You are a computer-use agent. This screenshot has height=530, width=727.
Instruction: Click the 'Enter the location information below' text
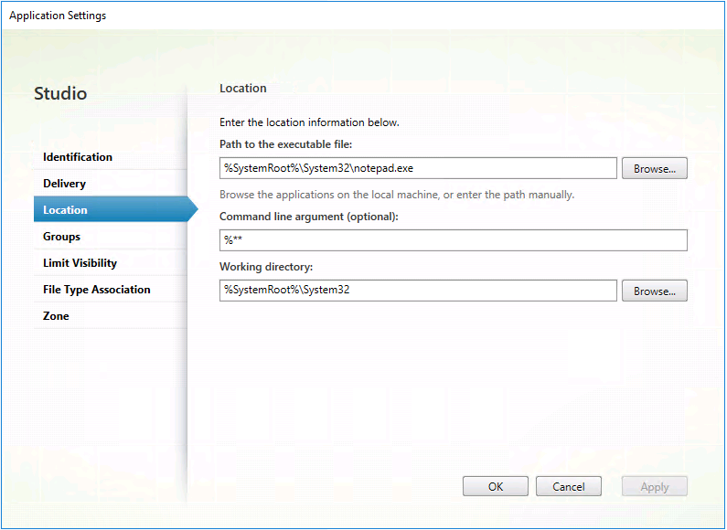pyautogui.click(x=309, y=122)
